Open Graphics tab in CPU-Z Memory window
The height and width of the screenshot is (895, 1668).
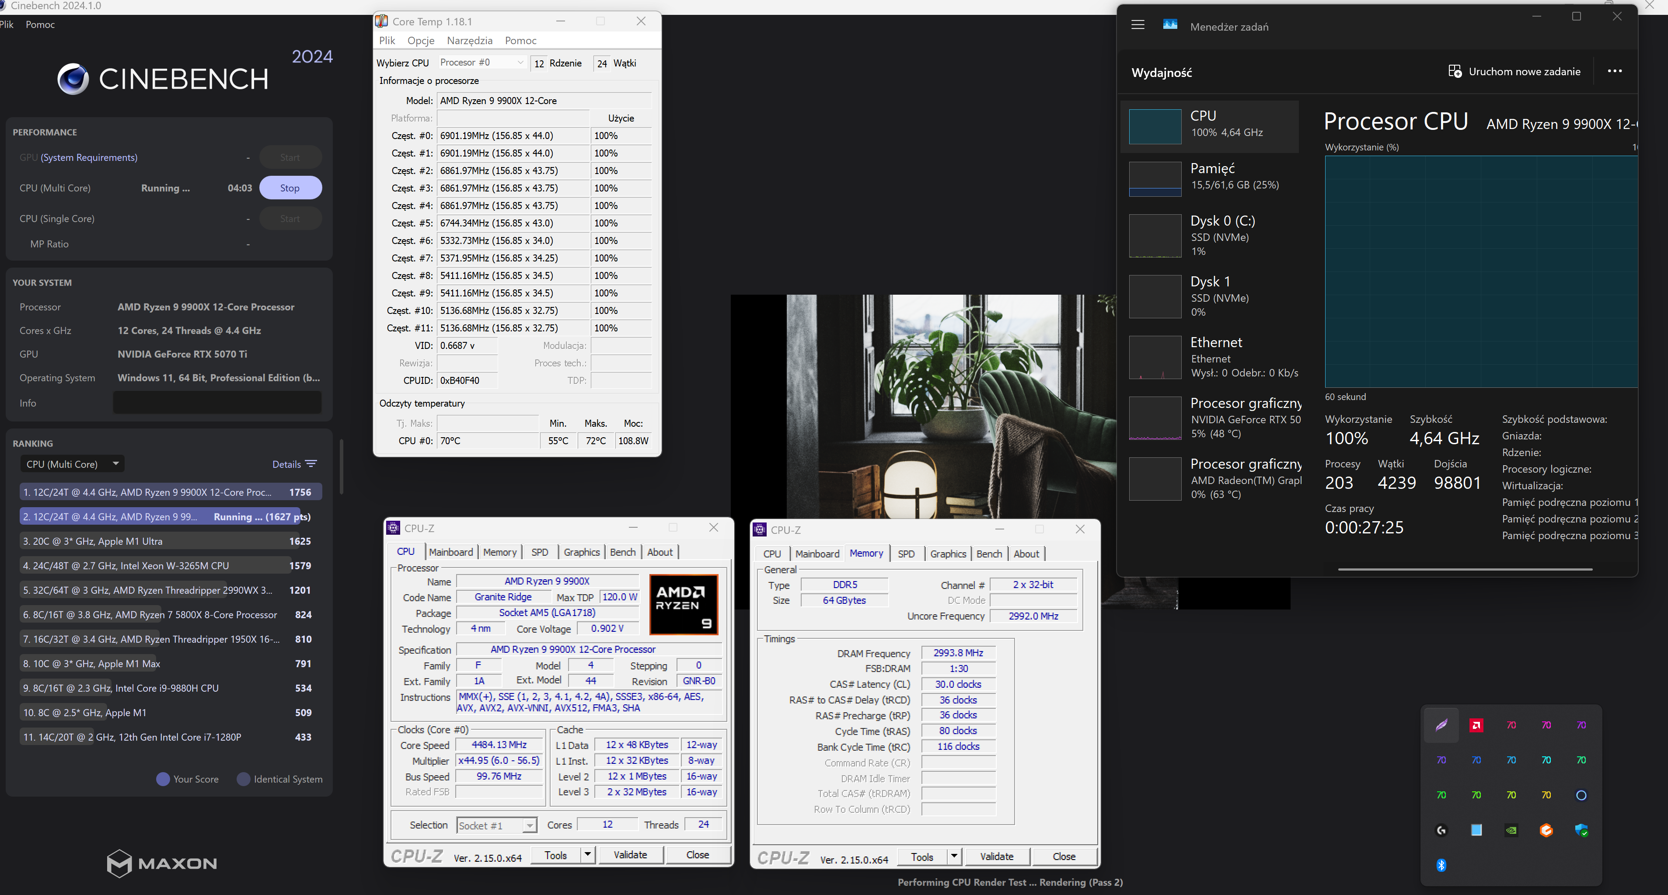948,553
